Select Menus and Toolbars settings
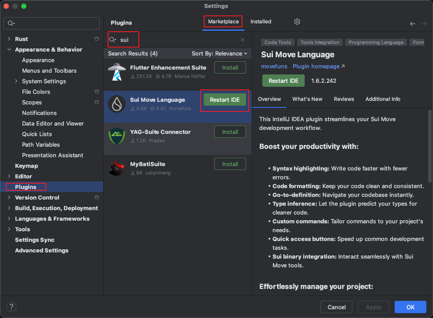 click(49, 70)
